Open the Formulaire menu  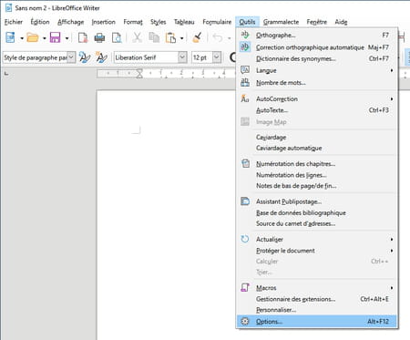point(217,22)
